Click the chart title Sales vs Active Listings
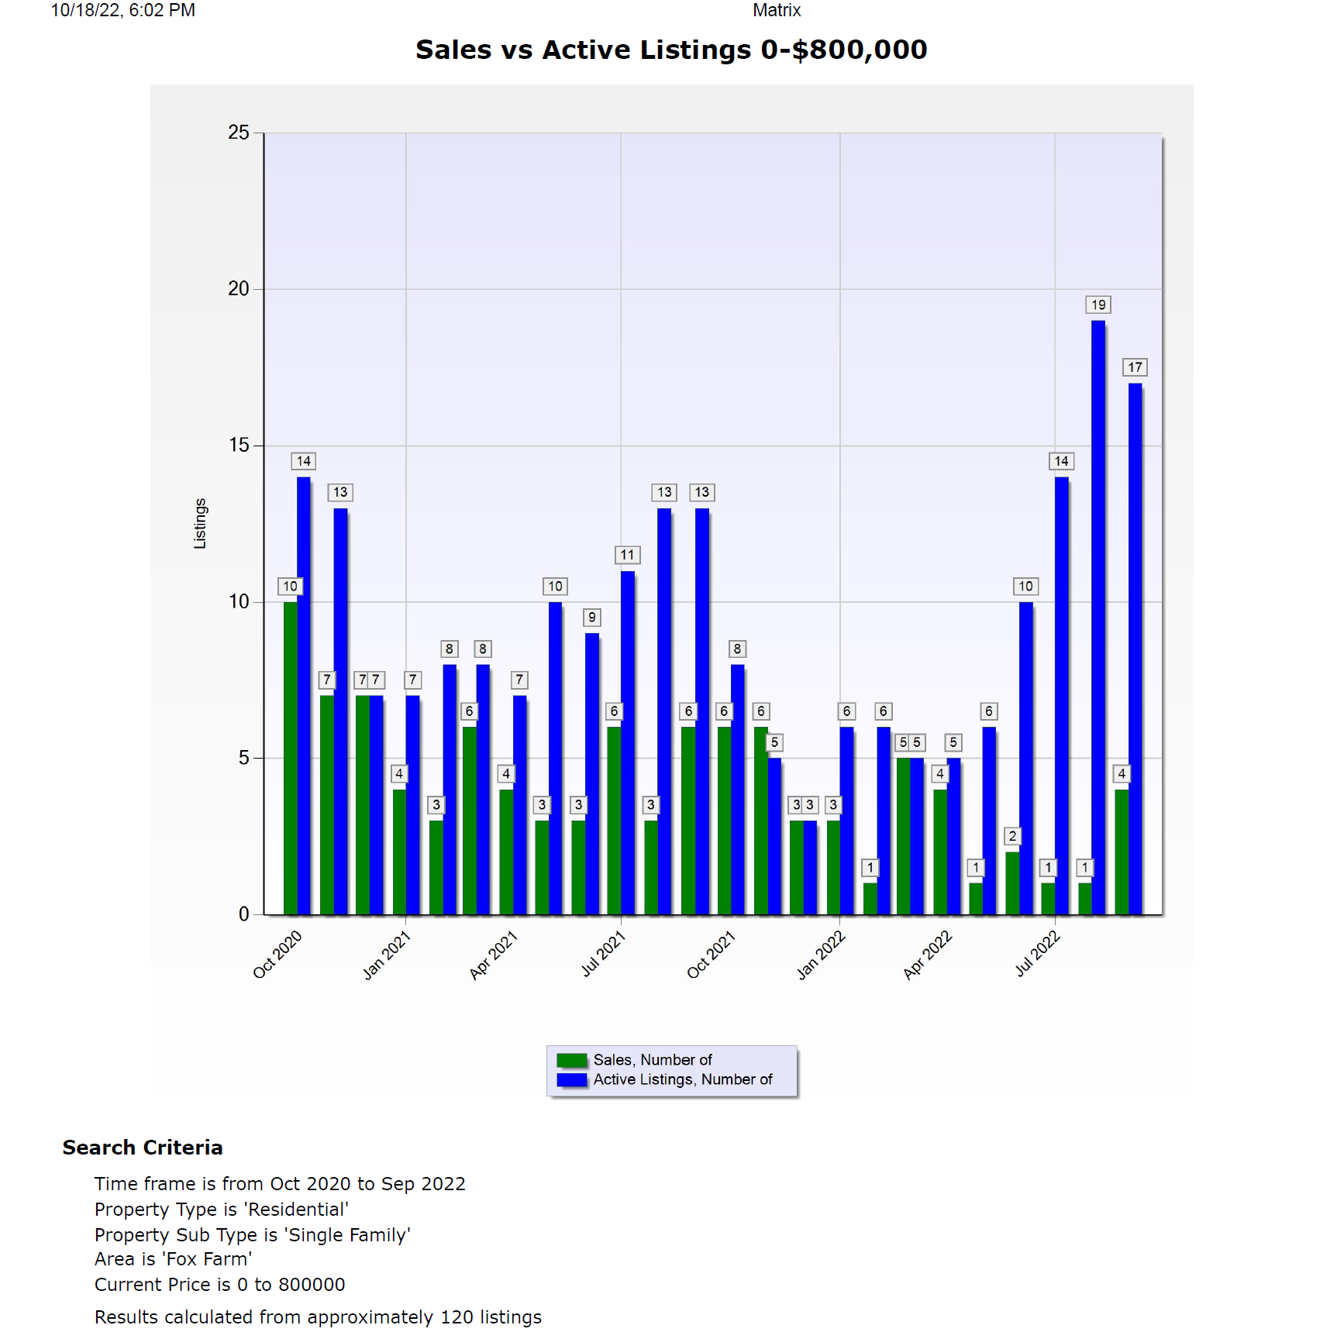 pos(671,50)
